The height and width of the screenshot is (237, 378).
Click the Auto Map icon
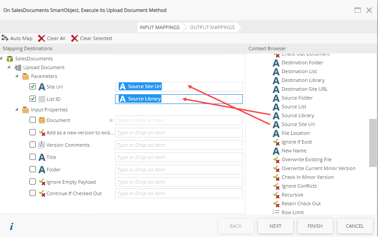click(5, 38)
